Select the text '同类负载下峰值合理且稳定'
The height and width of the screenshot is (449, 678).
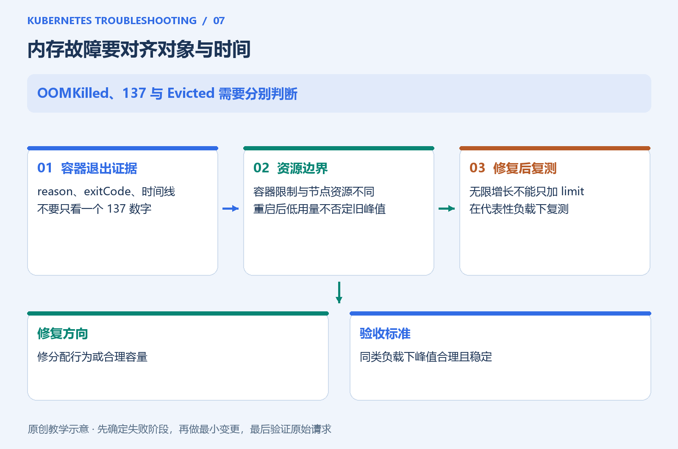[426, 357]
